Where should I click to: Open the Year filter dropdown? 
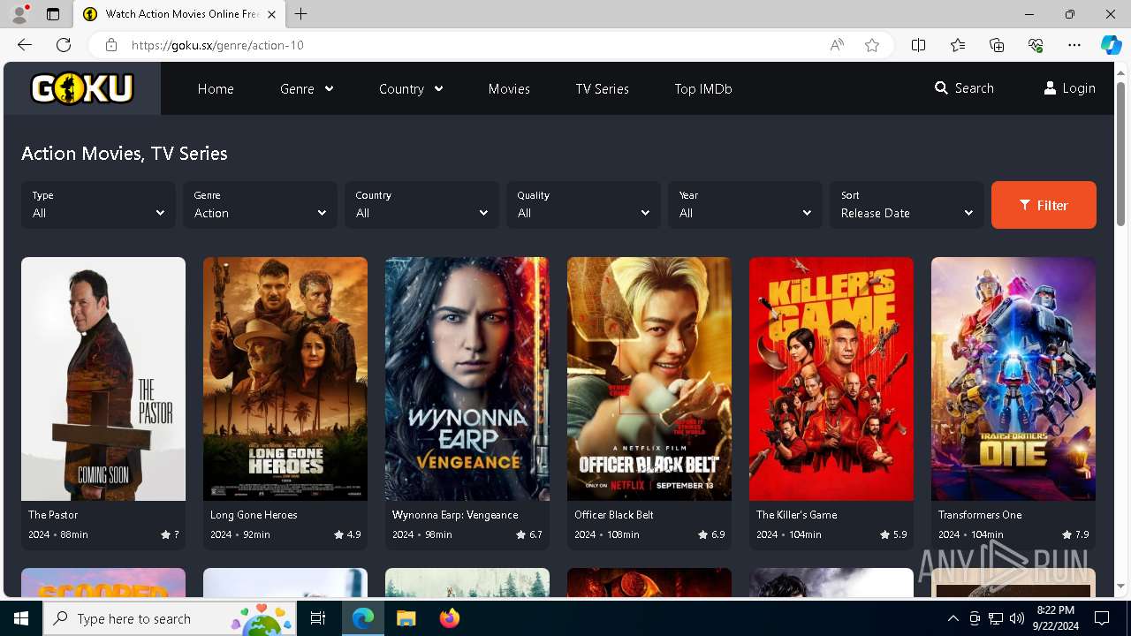[x=745, y=205]
